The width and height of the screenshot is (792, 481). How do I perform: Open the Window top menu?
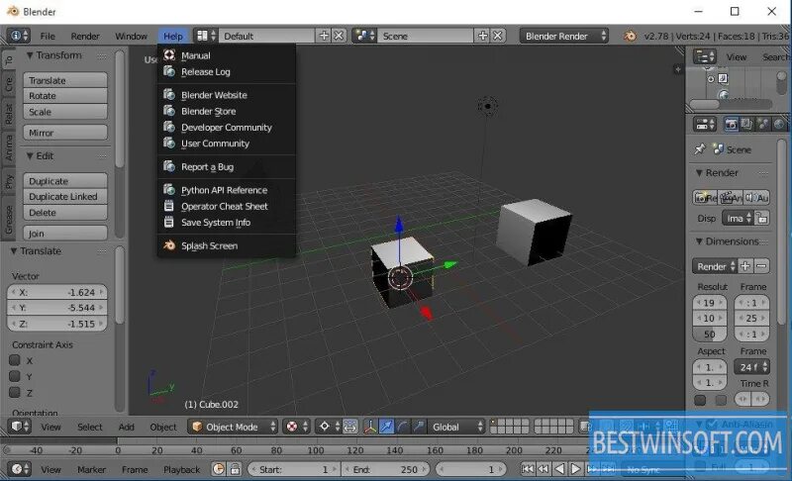(131, 36)
